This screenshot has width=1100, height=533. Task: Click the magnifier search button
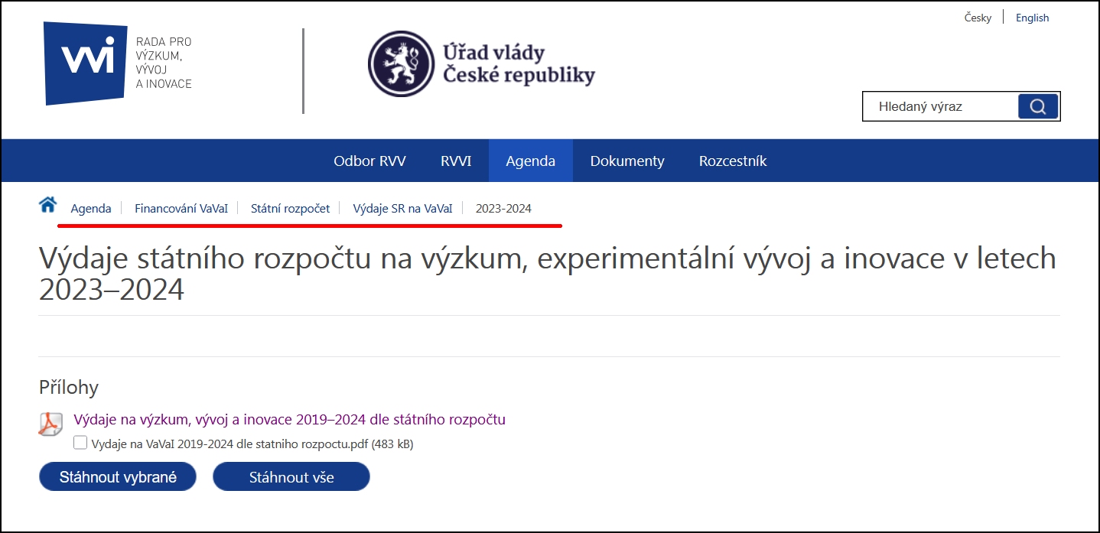point(1037,107)
